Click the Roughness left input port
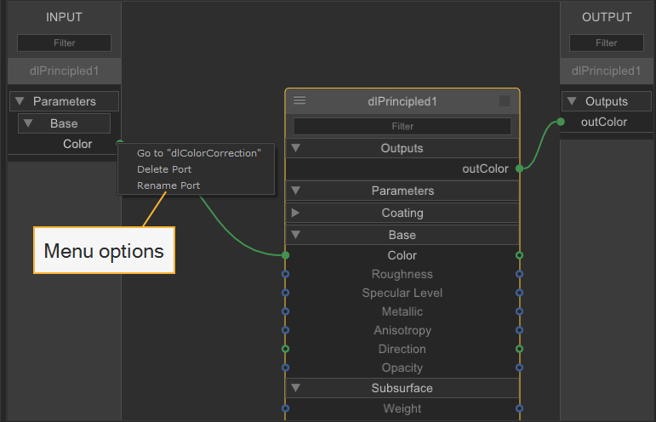This screenshot has height=422, width=656. pos(286,274)
